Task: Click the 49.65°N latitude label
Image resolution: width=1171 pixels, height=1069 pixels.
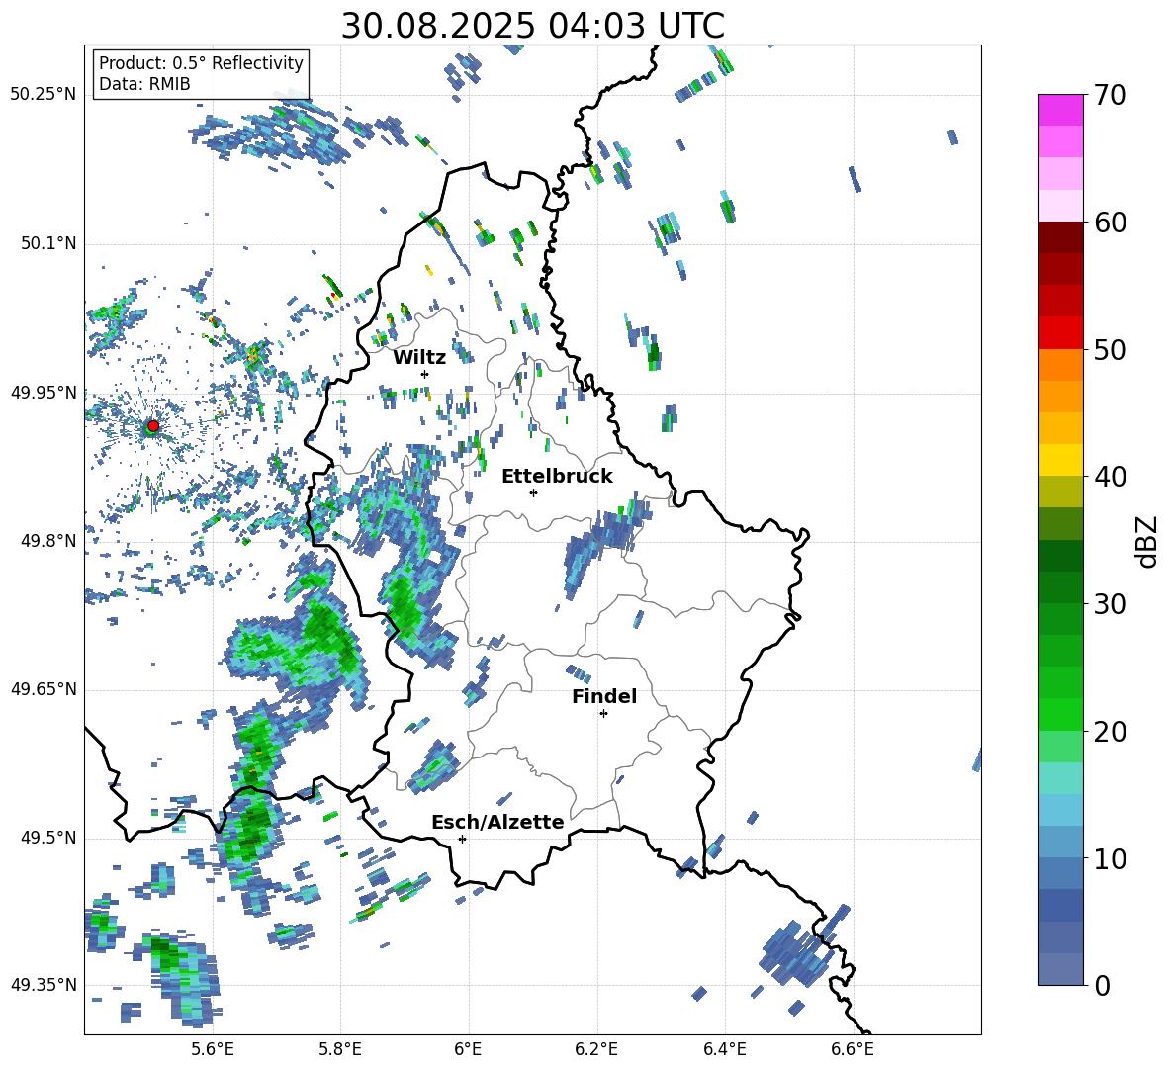Action: click(x=44, y=690)
